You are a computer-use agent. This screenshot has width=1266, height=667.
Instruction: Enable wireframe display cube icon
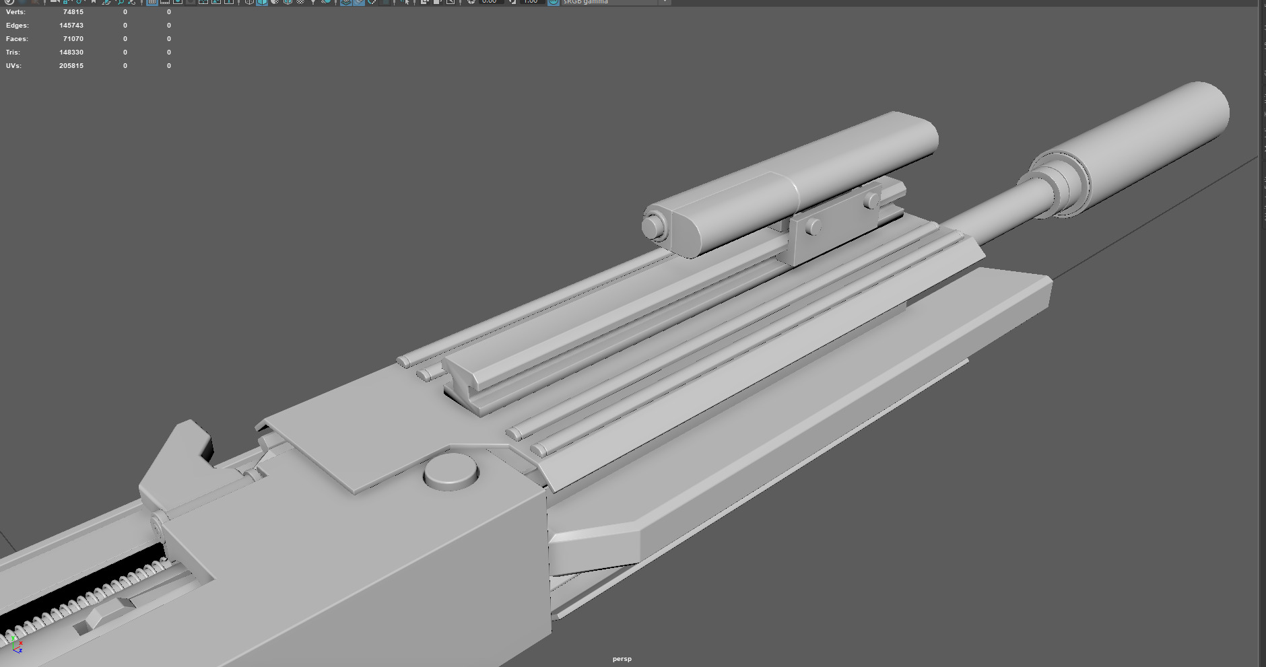(249, 2)
